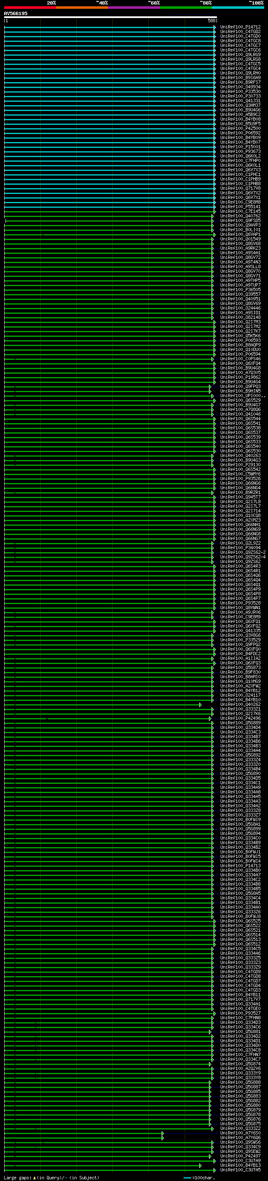Viewport: 268px width, 1181px height.
Task: Select the AV566195 query name
Action: pyautogui.click(x=15, y=13)
